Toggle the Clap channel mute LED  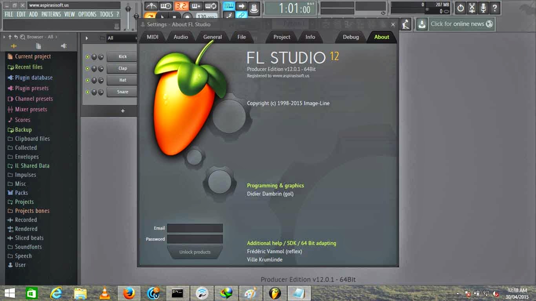click(x=88, y=69)
